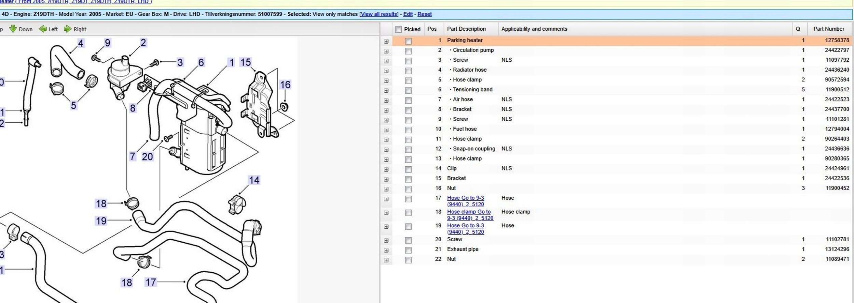The image size is (854, 303).
Task: Tick the checkbox for Exhaust pipe row
Action: [x=408, y=250]
